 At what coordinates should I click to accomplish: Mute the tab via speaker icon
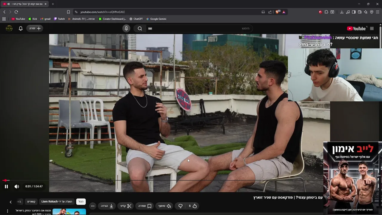8,4
